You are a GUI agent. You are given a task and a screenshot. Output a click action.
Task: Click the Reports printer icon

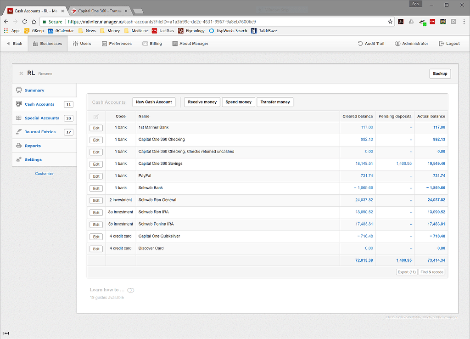click(19, 146)
